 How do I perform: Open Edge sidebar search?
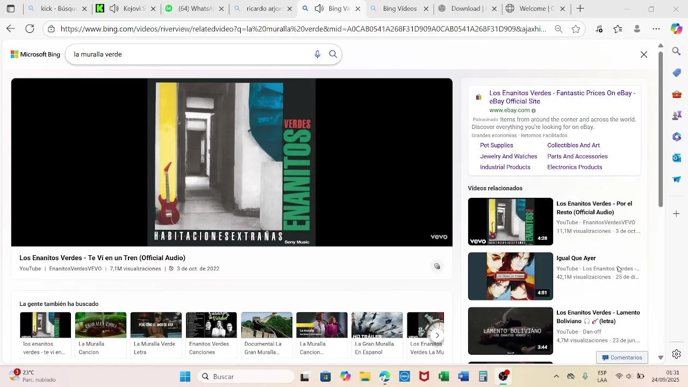(676, 51)
